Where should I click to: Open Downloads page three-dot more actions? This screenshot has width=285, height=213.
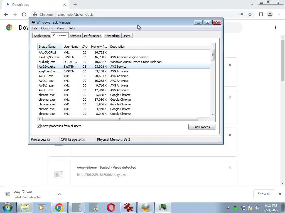(x=276, y=27)
